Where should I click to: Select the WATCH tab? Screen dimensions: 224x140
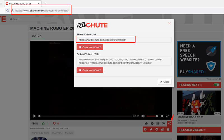[37, 36]
